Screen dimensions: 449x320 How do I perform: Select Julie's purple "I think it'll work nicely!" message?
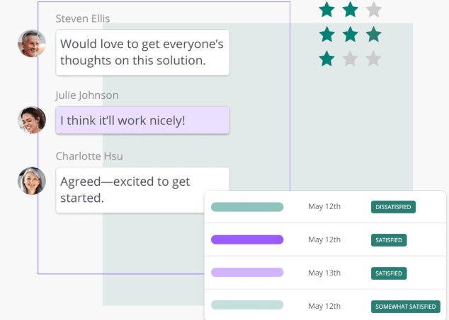coord(142,121)
